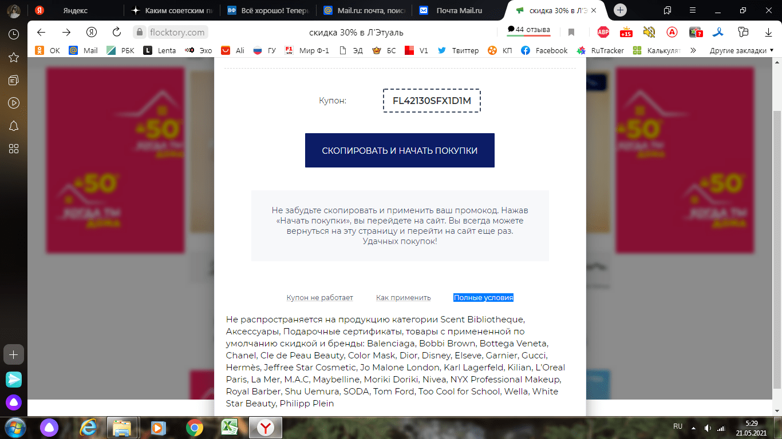Click the blue ribbon extension icon
The width and height of the screenshot is (782, 439).
[x=719, y=32]
